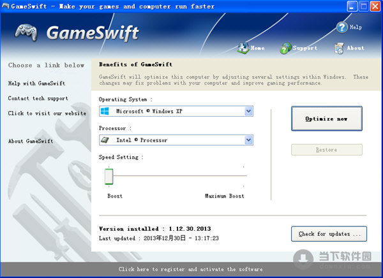The height and width of the screenshot is (278, 383).
Task: Click the Support globe icon
Action: [285, 48]
